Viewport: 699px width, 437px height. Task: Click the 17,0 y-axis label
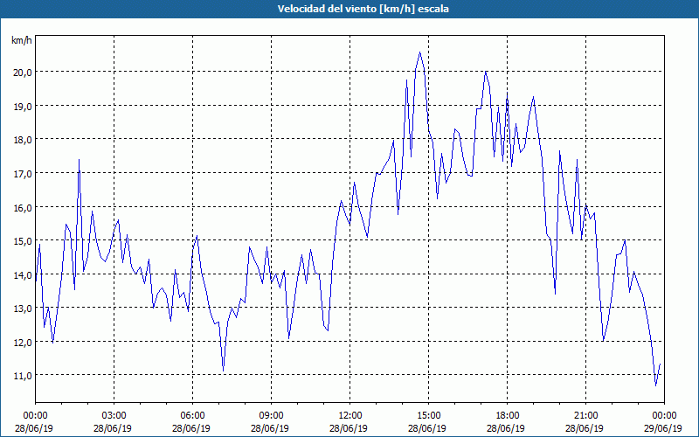(22, 173)
